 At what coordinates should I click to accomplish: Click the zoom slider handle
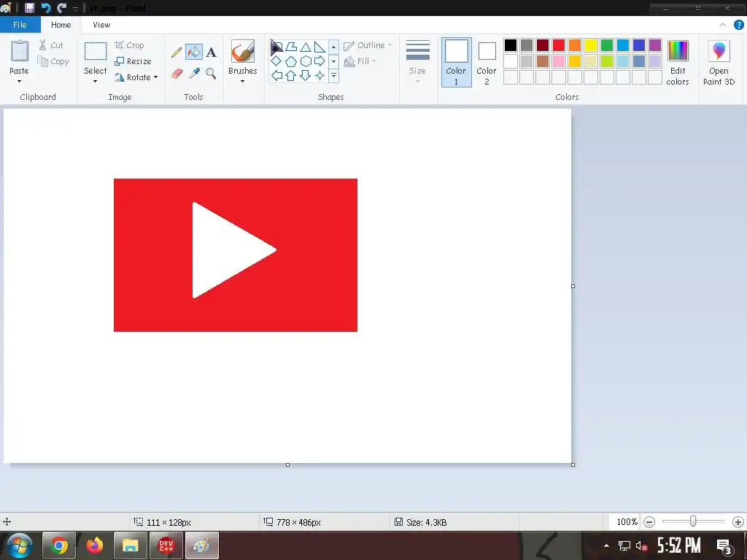693,522
